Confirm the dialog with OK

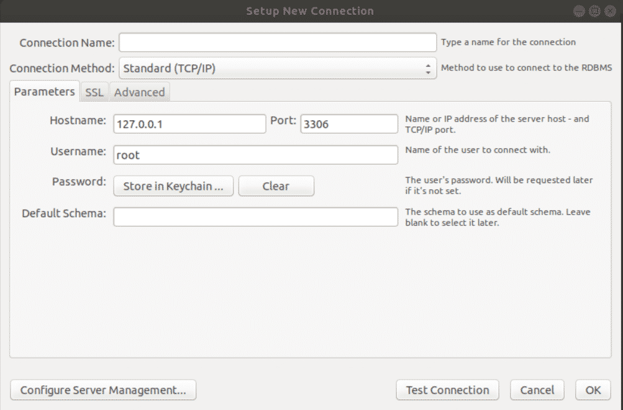[593, 390]
